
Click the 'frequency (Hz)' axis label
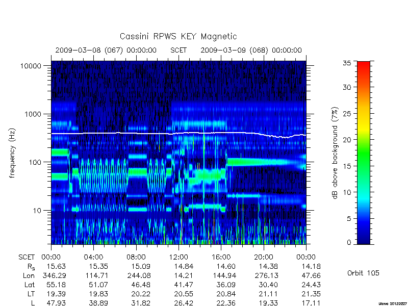click(x=12, y=153)
